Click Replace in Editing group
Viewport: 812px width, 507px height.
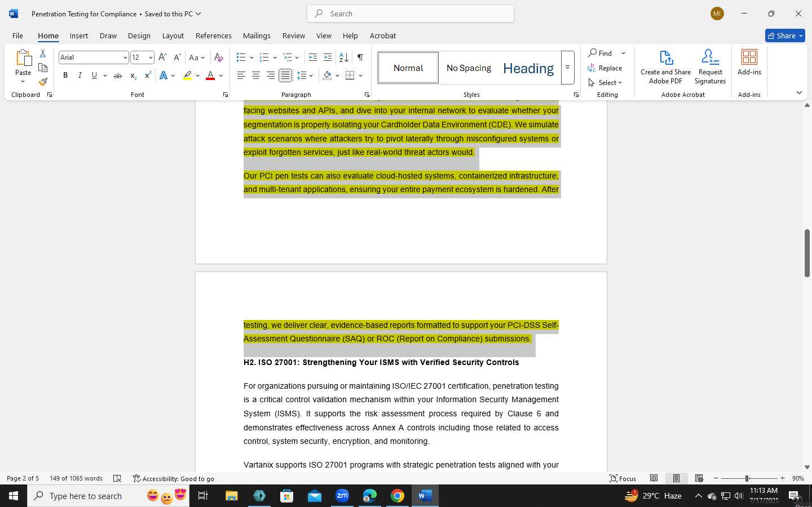(605, 68)
